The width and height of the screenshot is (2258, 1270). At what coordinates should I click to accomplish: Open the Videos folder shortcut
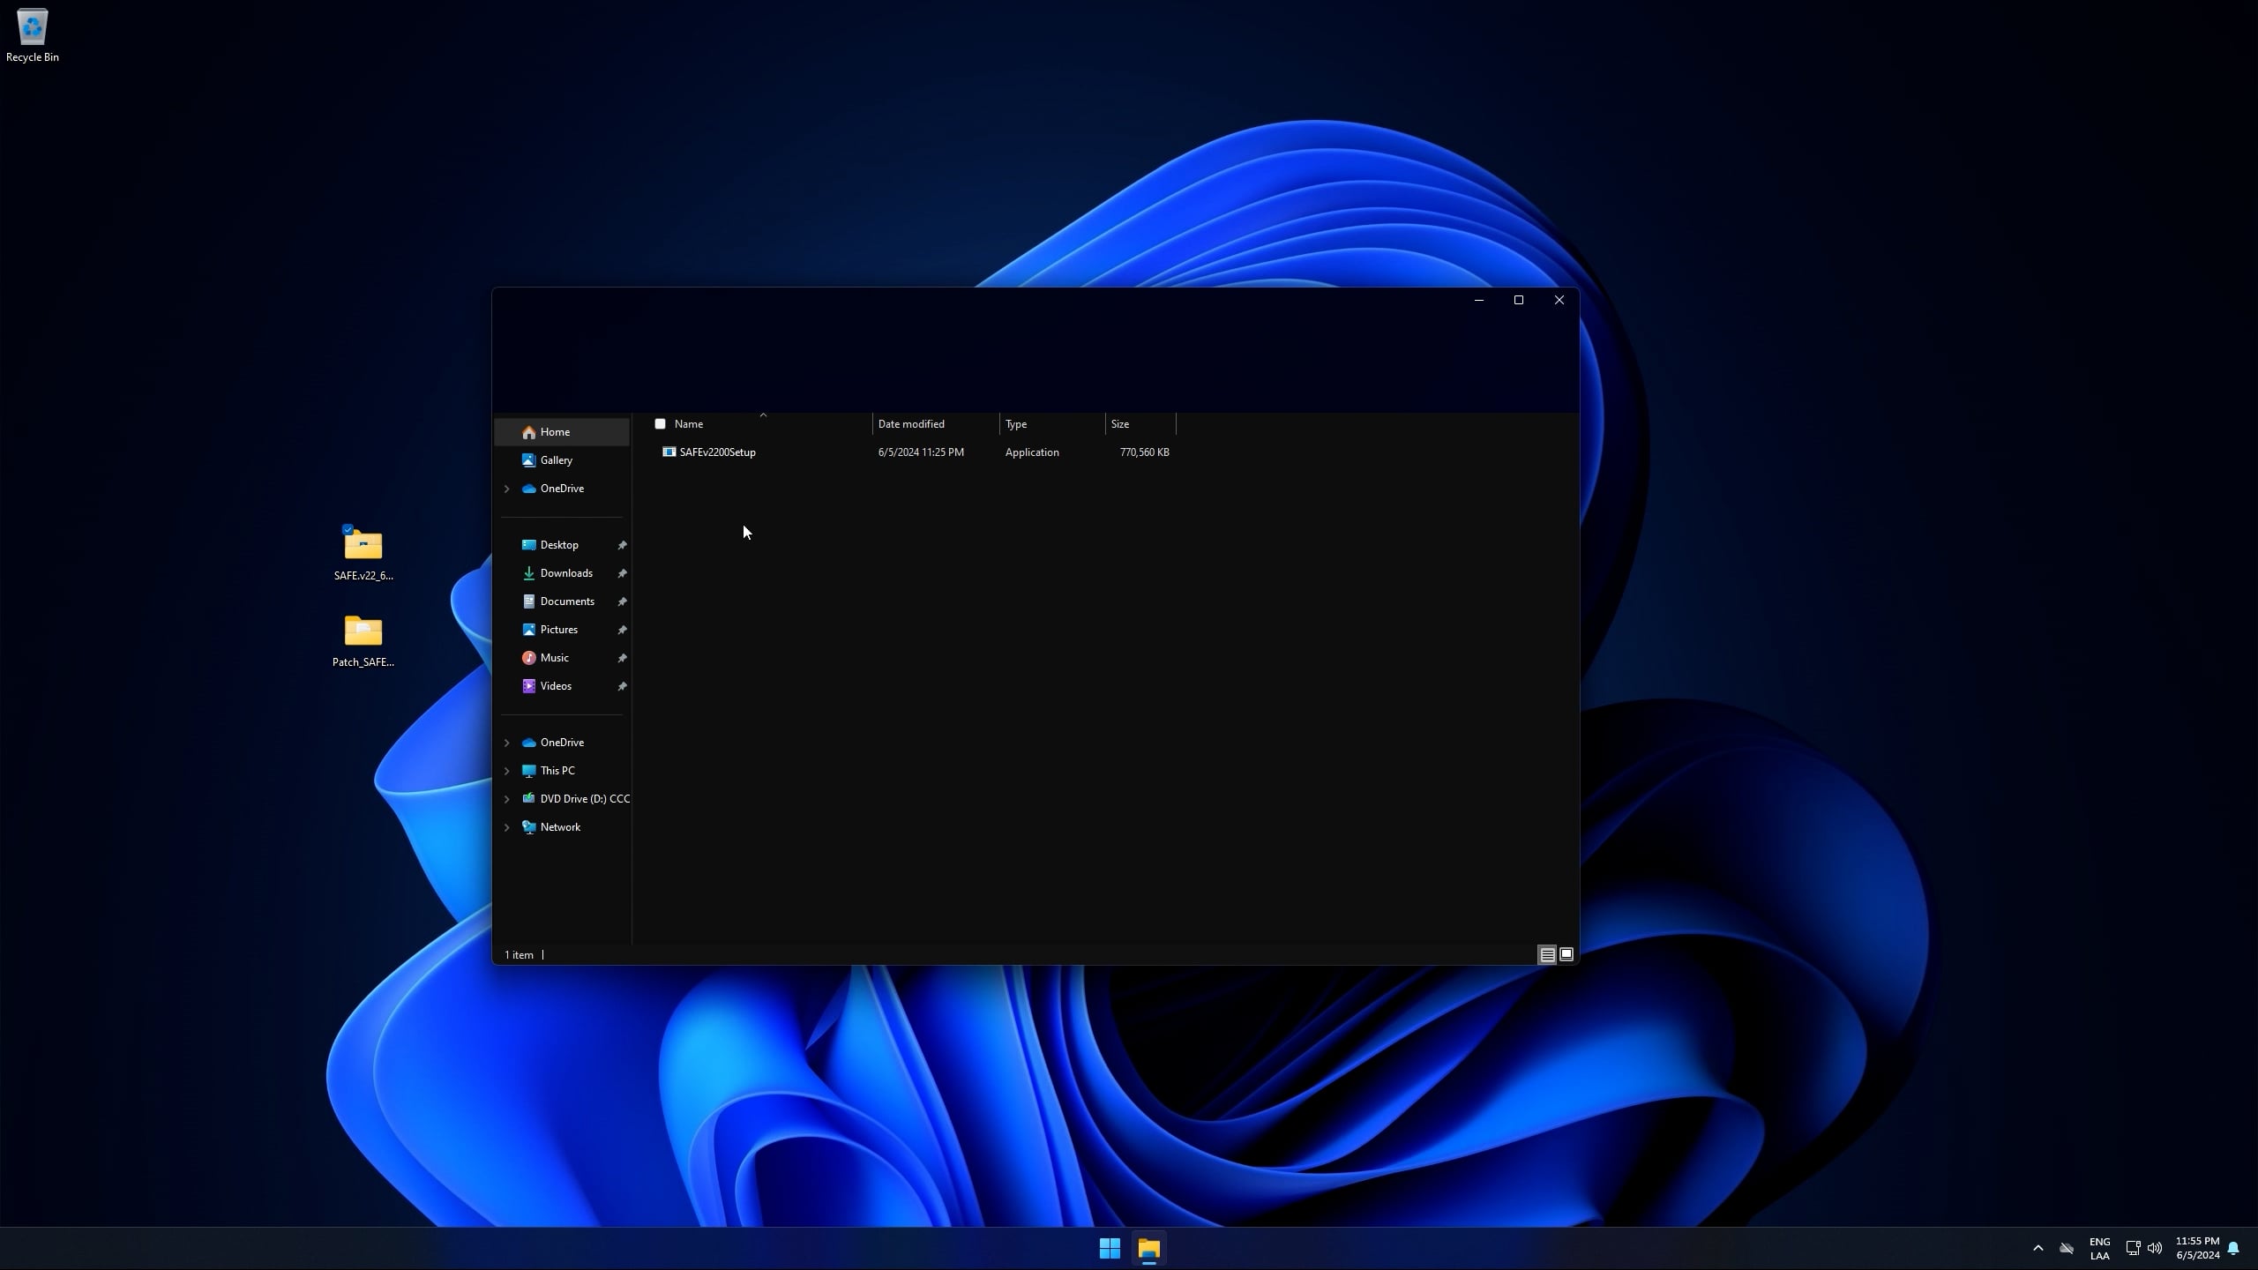point(555,686)
